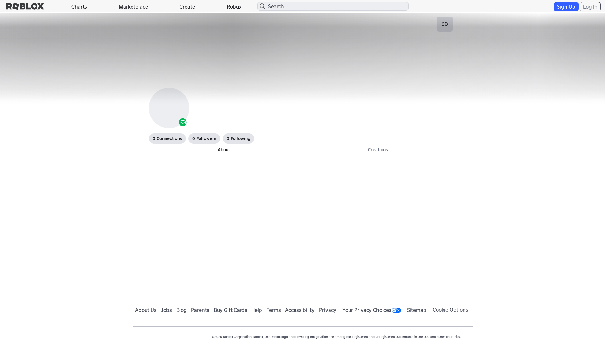610x343 pixels.
Task: Navigate to the Create section
Action: (187, 7)
